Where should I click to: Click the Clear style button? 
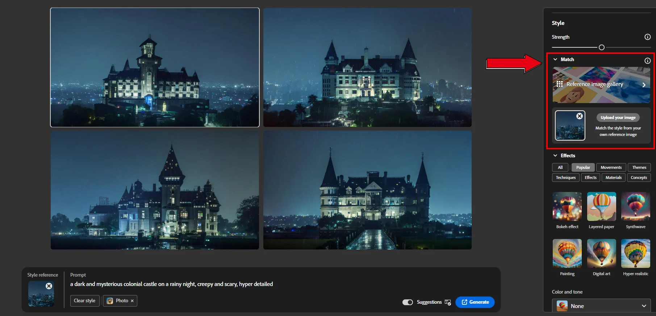coord(85,301)
